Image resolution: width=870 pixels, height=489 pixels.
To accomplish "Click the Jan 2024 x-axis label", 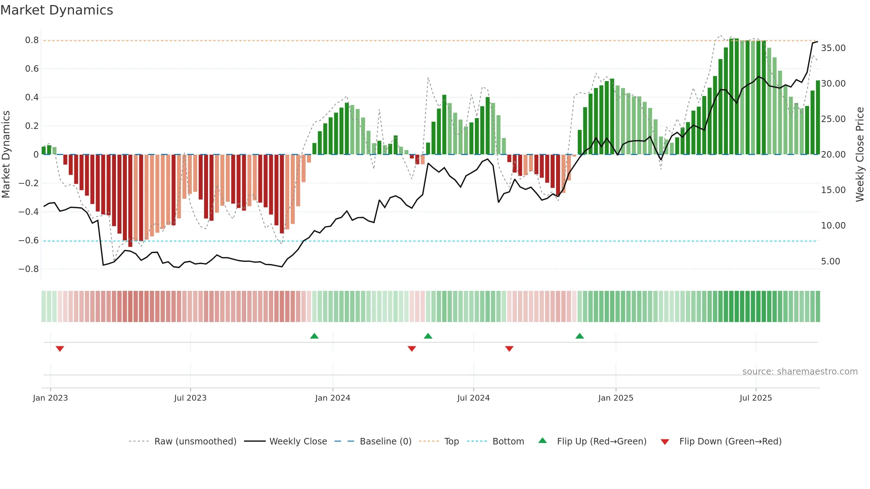I will pyautogui.click(x=333, y=398).
